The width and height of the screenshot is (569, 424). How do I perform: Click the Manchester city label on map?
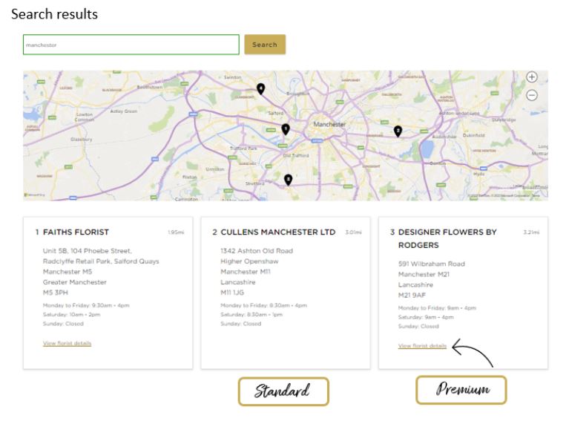pos(329,124)
